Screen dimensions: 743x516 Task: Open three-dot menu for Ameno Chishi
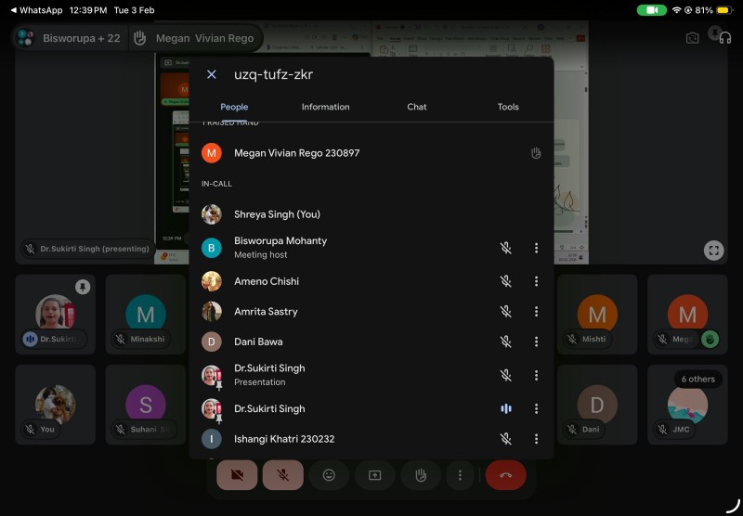point(536,281)
